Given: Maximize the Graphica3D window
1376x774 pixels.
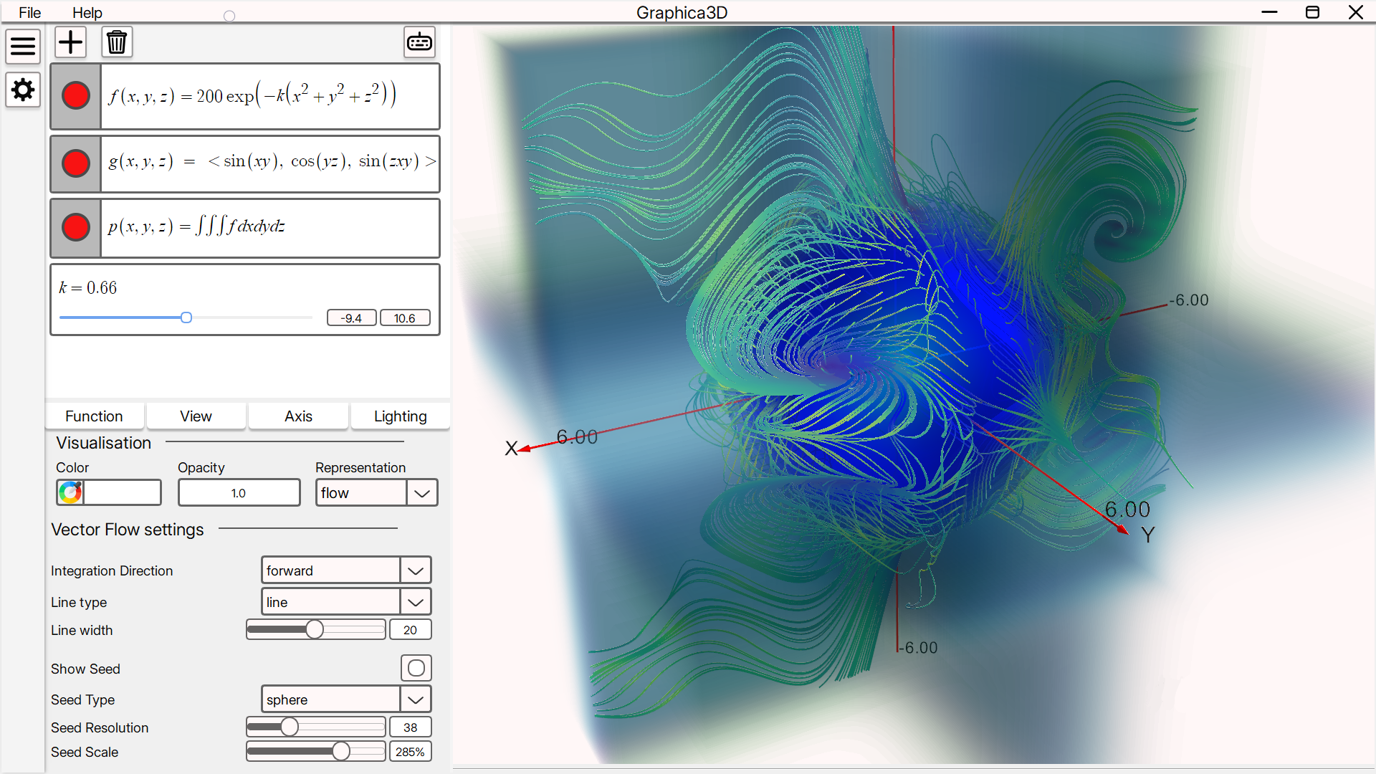Looking at the screenshot, I should [1312, 12].
